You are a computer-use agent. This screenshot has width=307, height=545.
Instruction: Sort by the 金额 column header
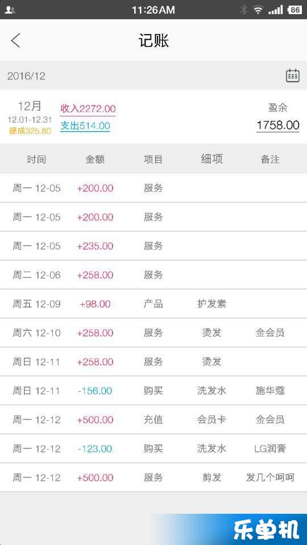point(95,160)
